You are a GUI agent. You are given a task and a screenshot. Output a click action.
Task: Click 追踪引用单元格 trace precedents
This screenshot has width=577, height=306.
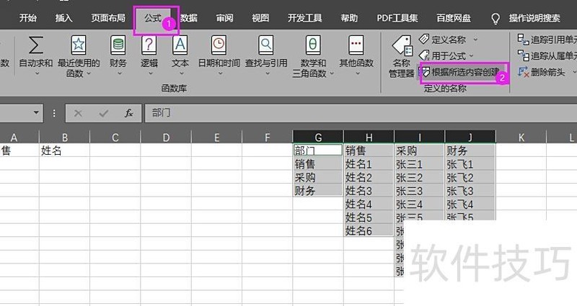(547, 40)
